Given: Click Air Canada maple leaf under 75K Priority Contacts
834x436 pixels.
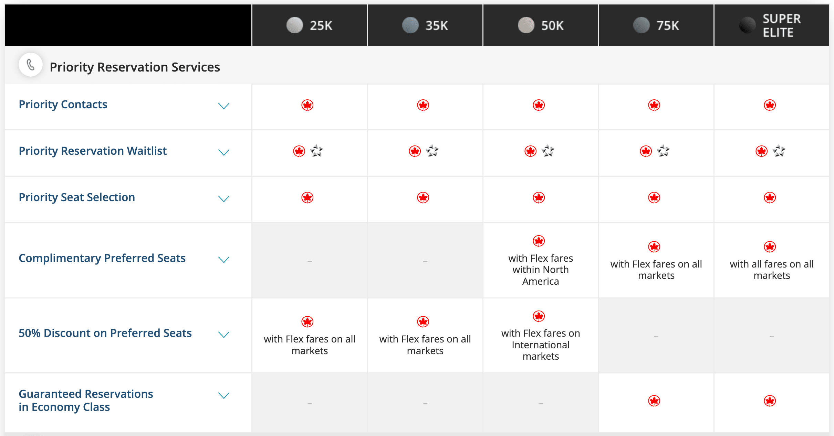Looking at the screenshot, I should pyautogui.click(x=654, y=105).
